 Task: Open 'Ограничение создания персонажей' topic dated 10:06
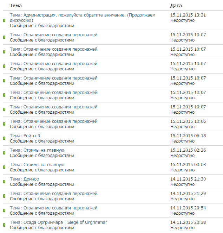click(60, 121)
